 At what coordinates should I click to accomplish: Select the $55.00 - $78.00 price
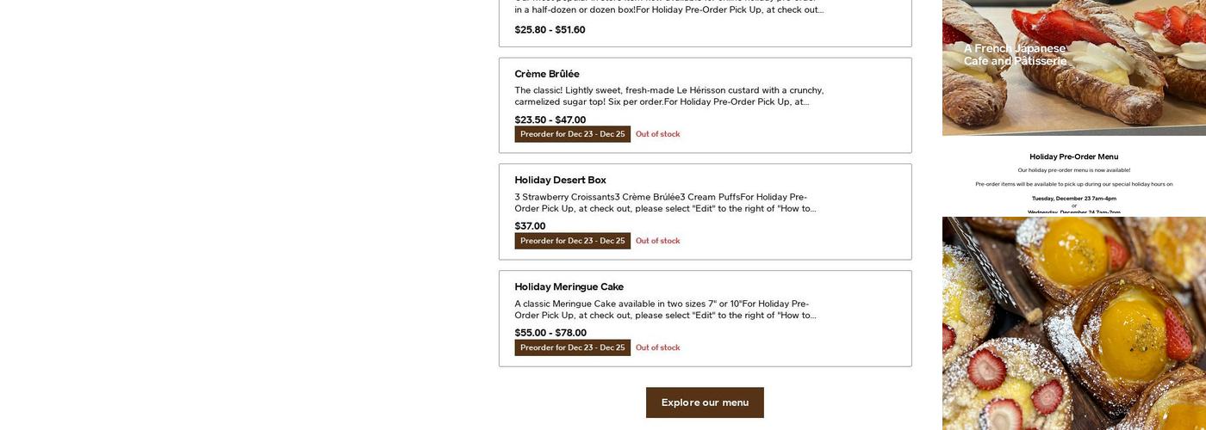click(x=550, y=333)
